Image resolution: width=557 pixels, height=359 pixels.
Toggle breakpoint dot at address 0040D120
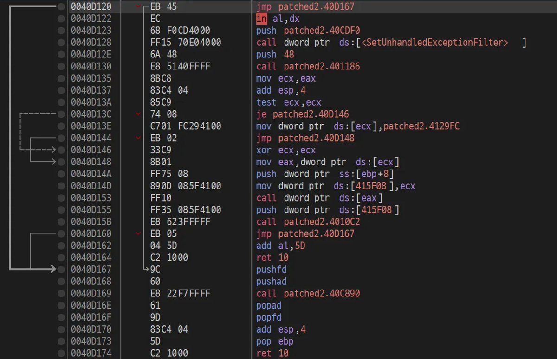pos(61,7)
